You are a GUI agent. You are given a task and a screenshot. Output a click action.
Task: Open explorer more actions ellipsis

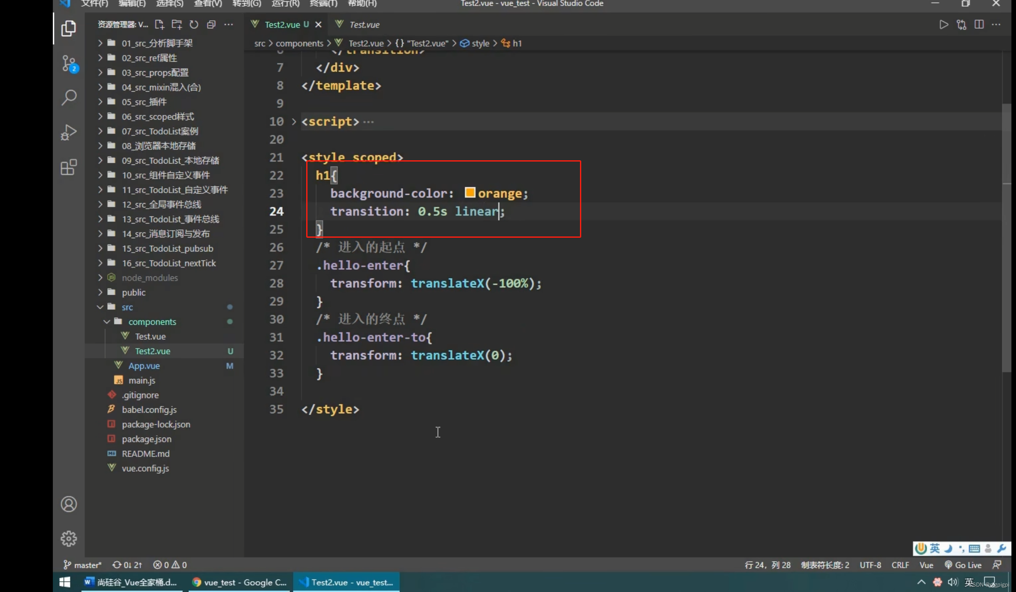tap(228, 25)
